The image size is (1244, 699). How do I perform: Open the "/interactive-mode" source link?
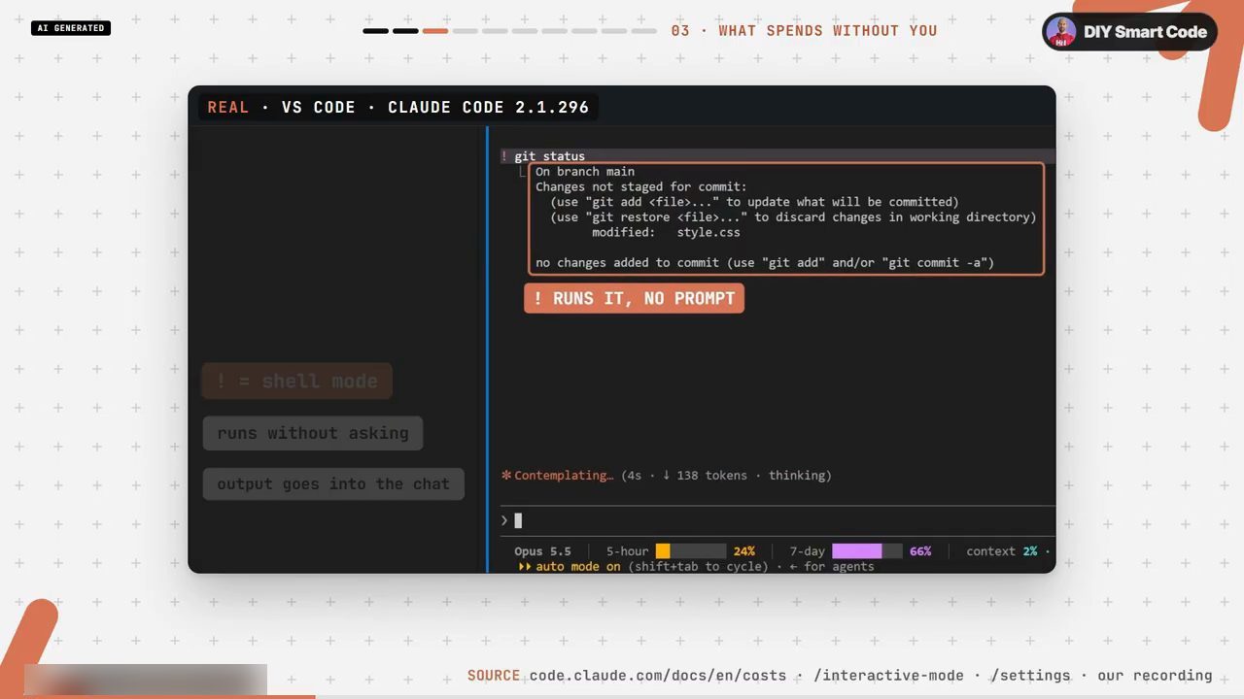pos(888,676)
